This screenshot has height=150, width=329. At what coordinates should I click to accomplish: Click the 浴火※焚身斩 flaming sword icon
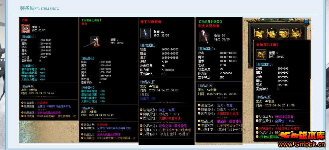(205, 37)
